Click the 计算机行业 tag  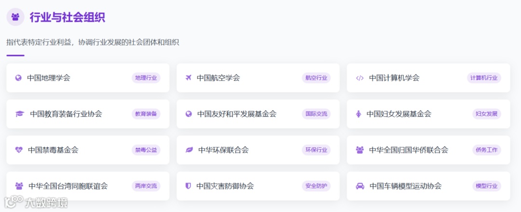[x=484, y=78]
